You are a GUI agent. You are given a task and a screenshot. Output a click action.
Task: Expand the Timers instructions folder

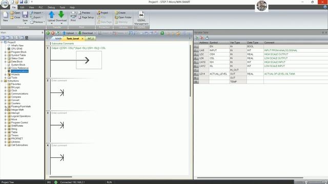(6, 135)
